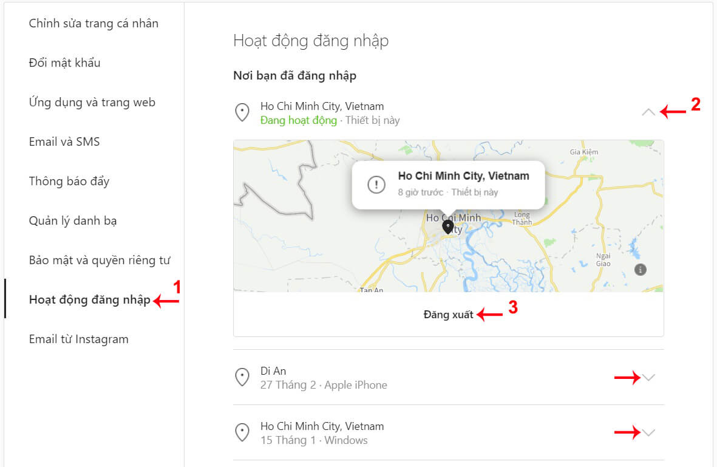Click the pin icon on the bottom Windows session

242,432
